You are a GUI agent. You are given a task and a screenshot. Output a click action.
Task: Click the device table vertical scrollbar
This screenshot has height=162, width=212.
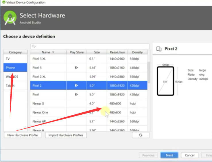click(149, 72)
